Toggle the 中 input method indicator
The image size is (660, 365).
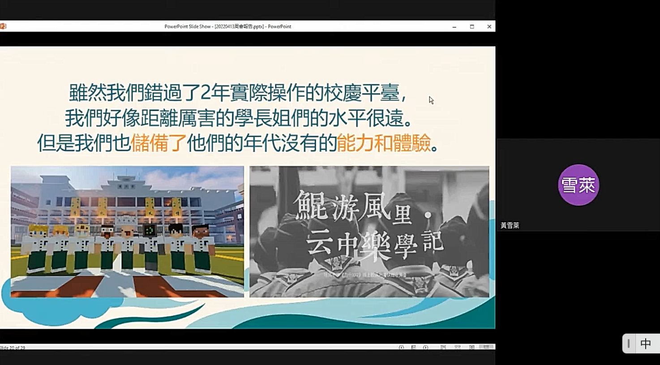(x=646, y=344)
